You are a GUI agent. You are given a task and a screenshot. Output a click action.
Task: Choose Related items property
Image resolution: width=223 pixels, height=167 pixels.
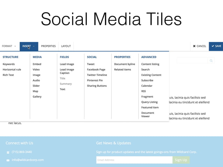(122, 69)
